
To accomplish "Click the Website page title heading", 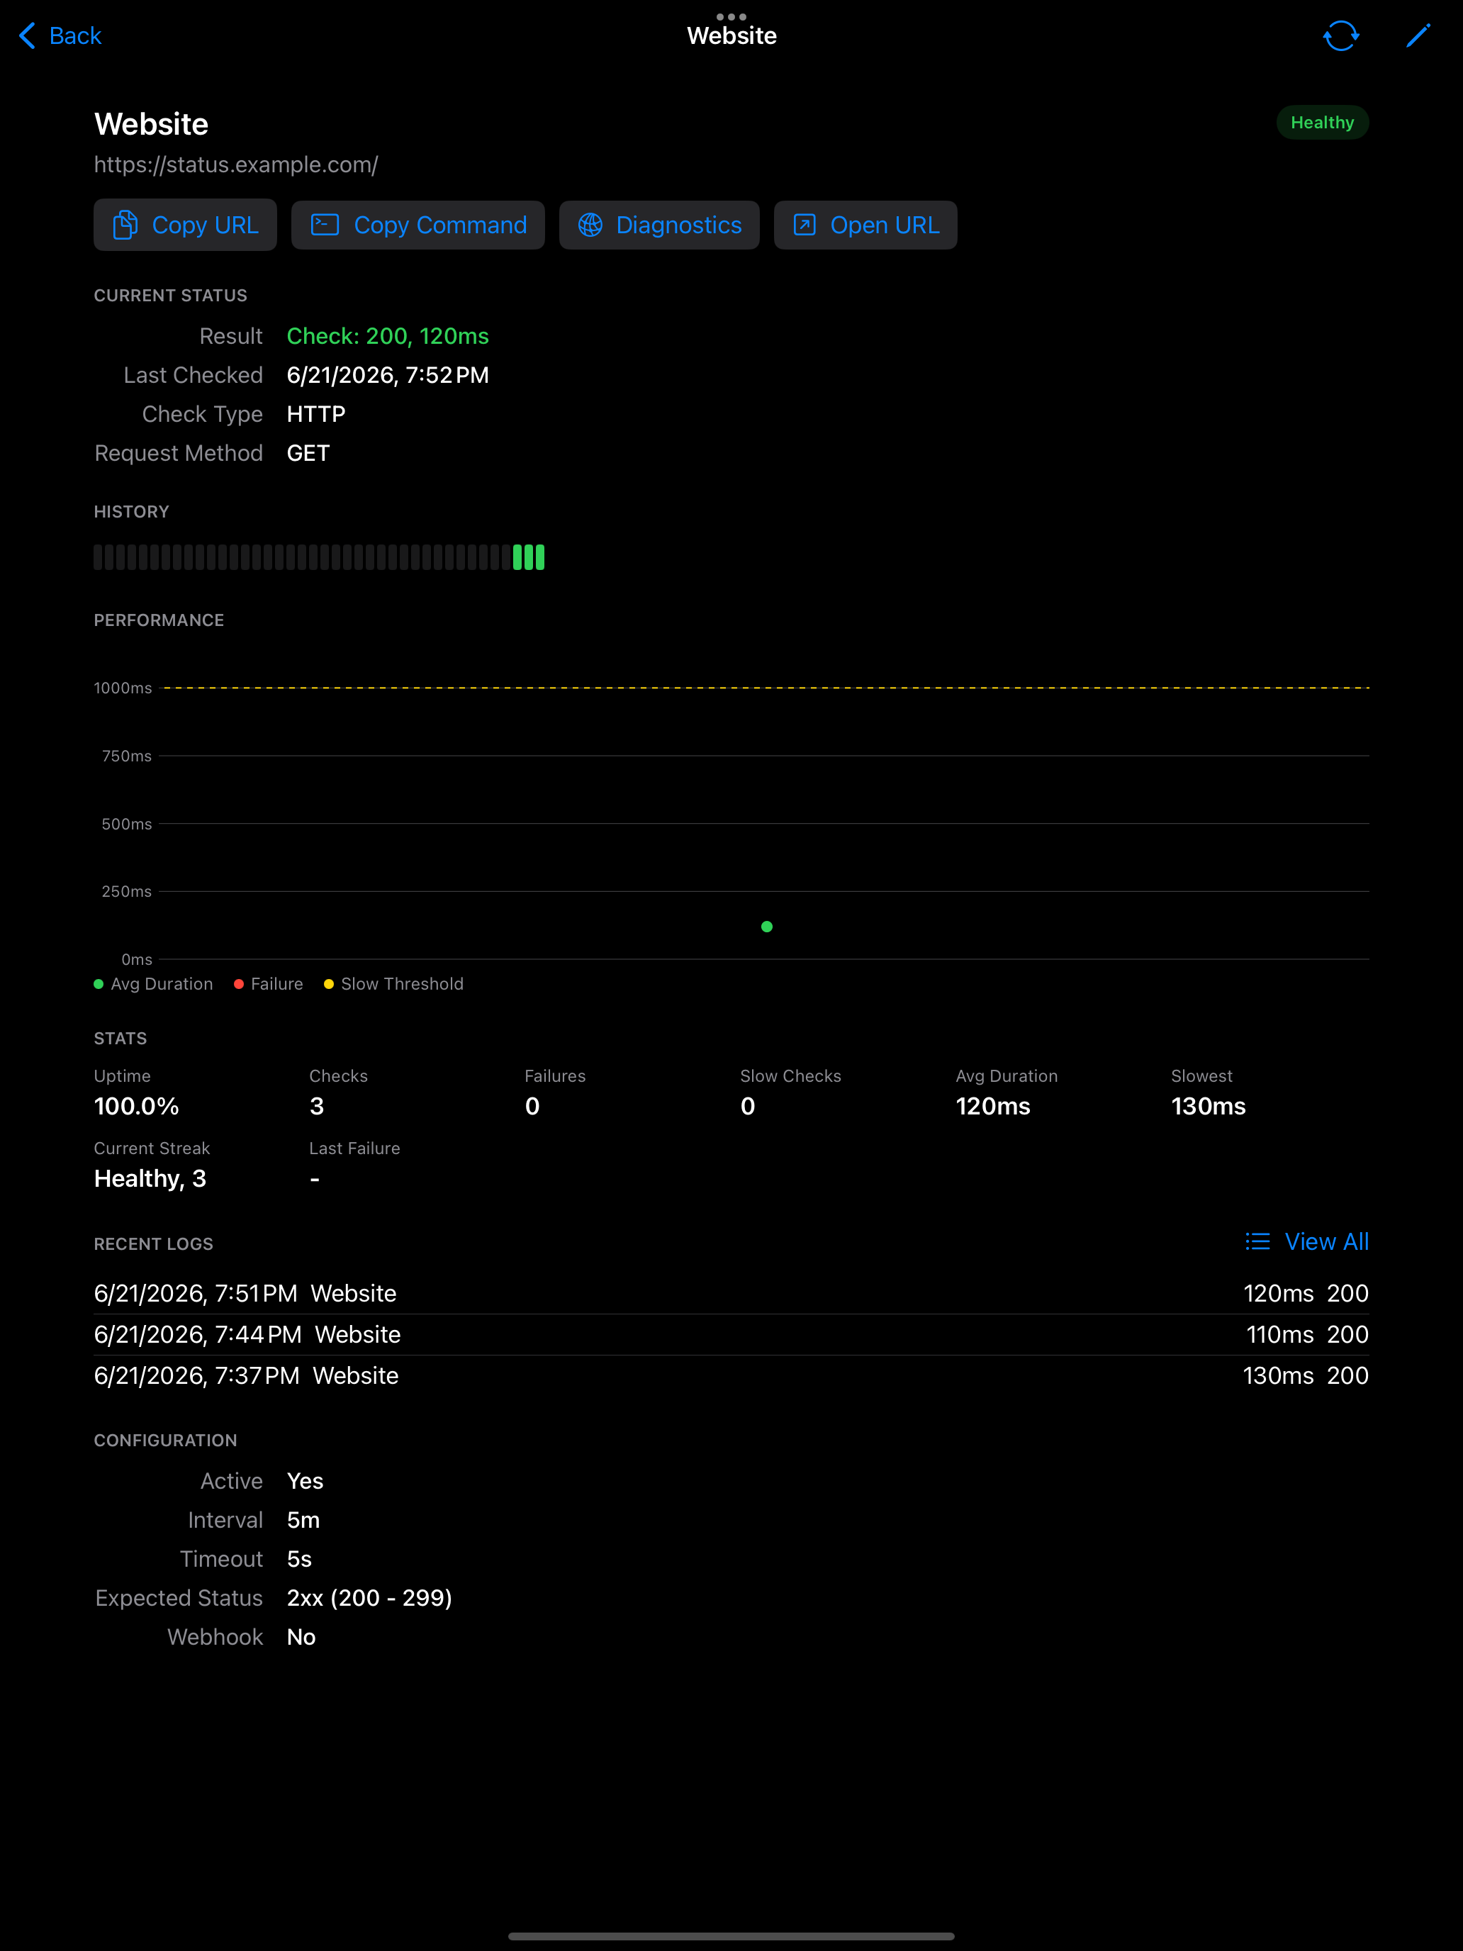I will pos(151,123).
